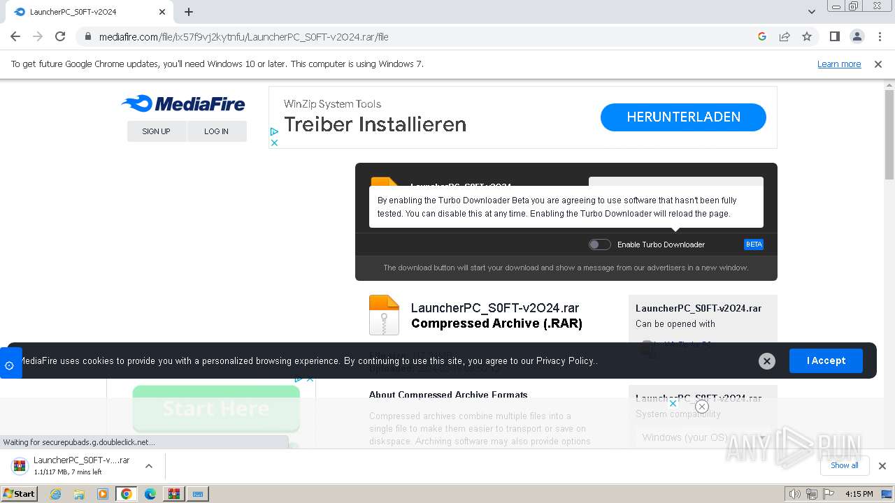The image size is (895, 503).
Task: Accept cookies with I Accept
Action: [x=826, y=360]
